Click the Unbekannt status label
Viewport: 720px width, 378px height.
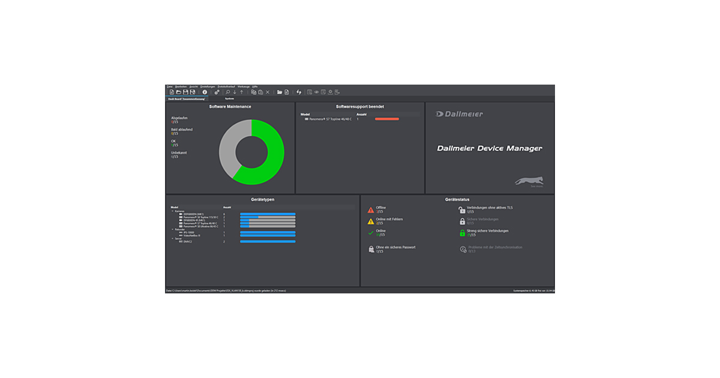click(x=179, y=152)
